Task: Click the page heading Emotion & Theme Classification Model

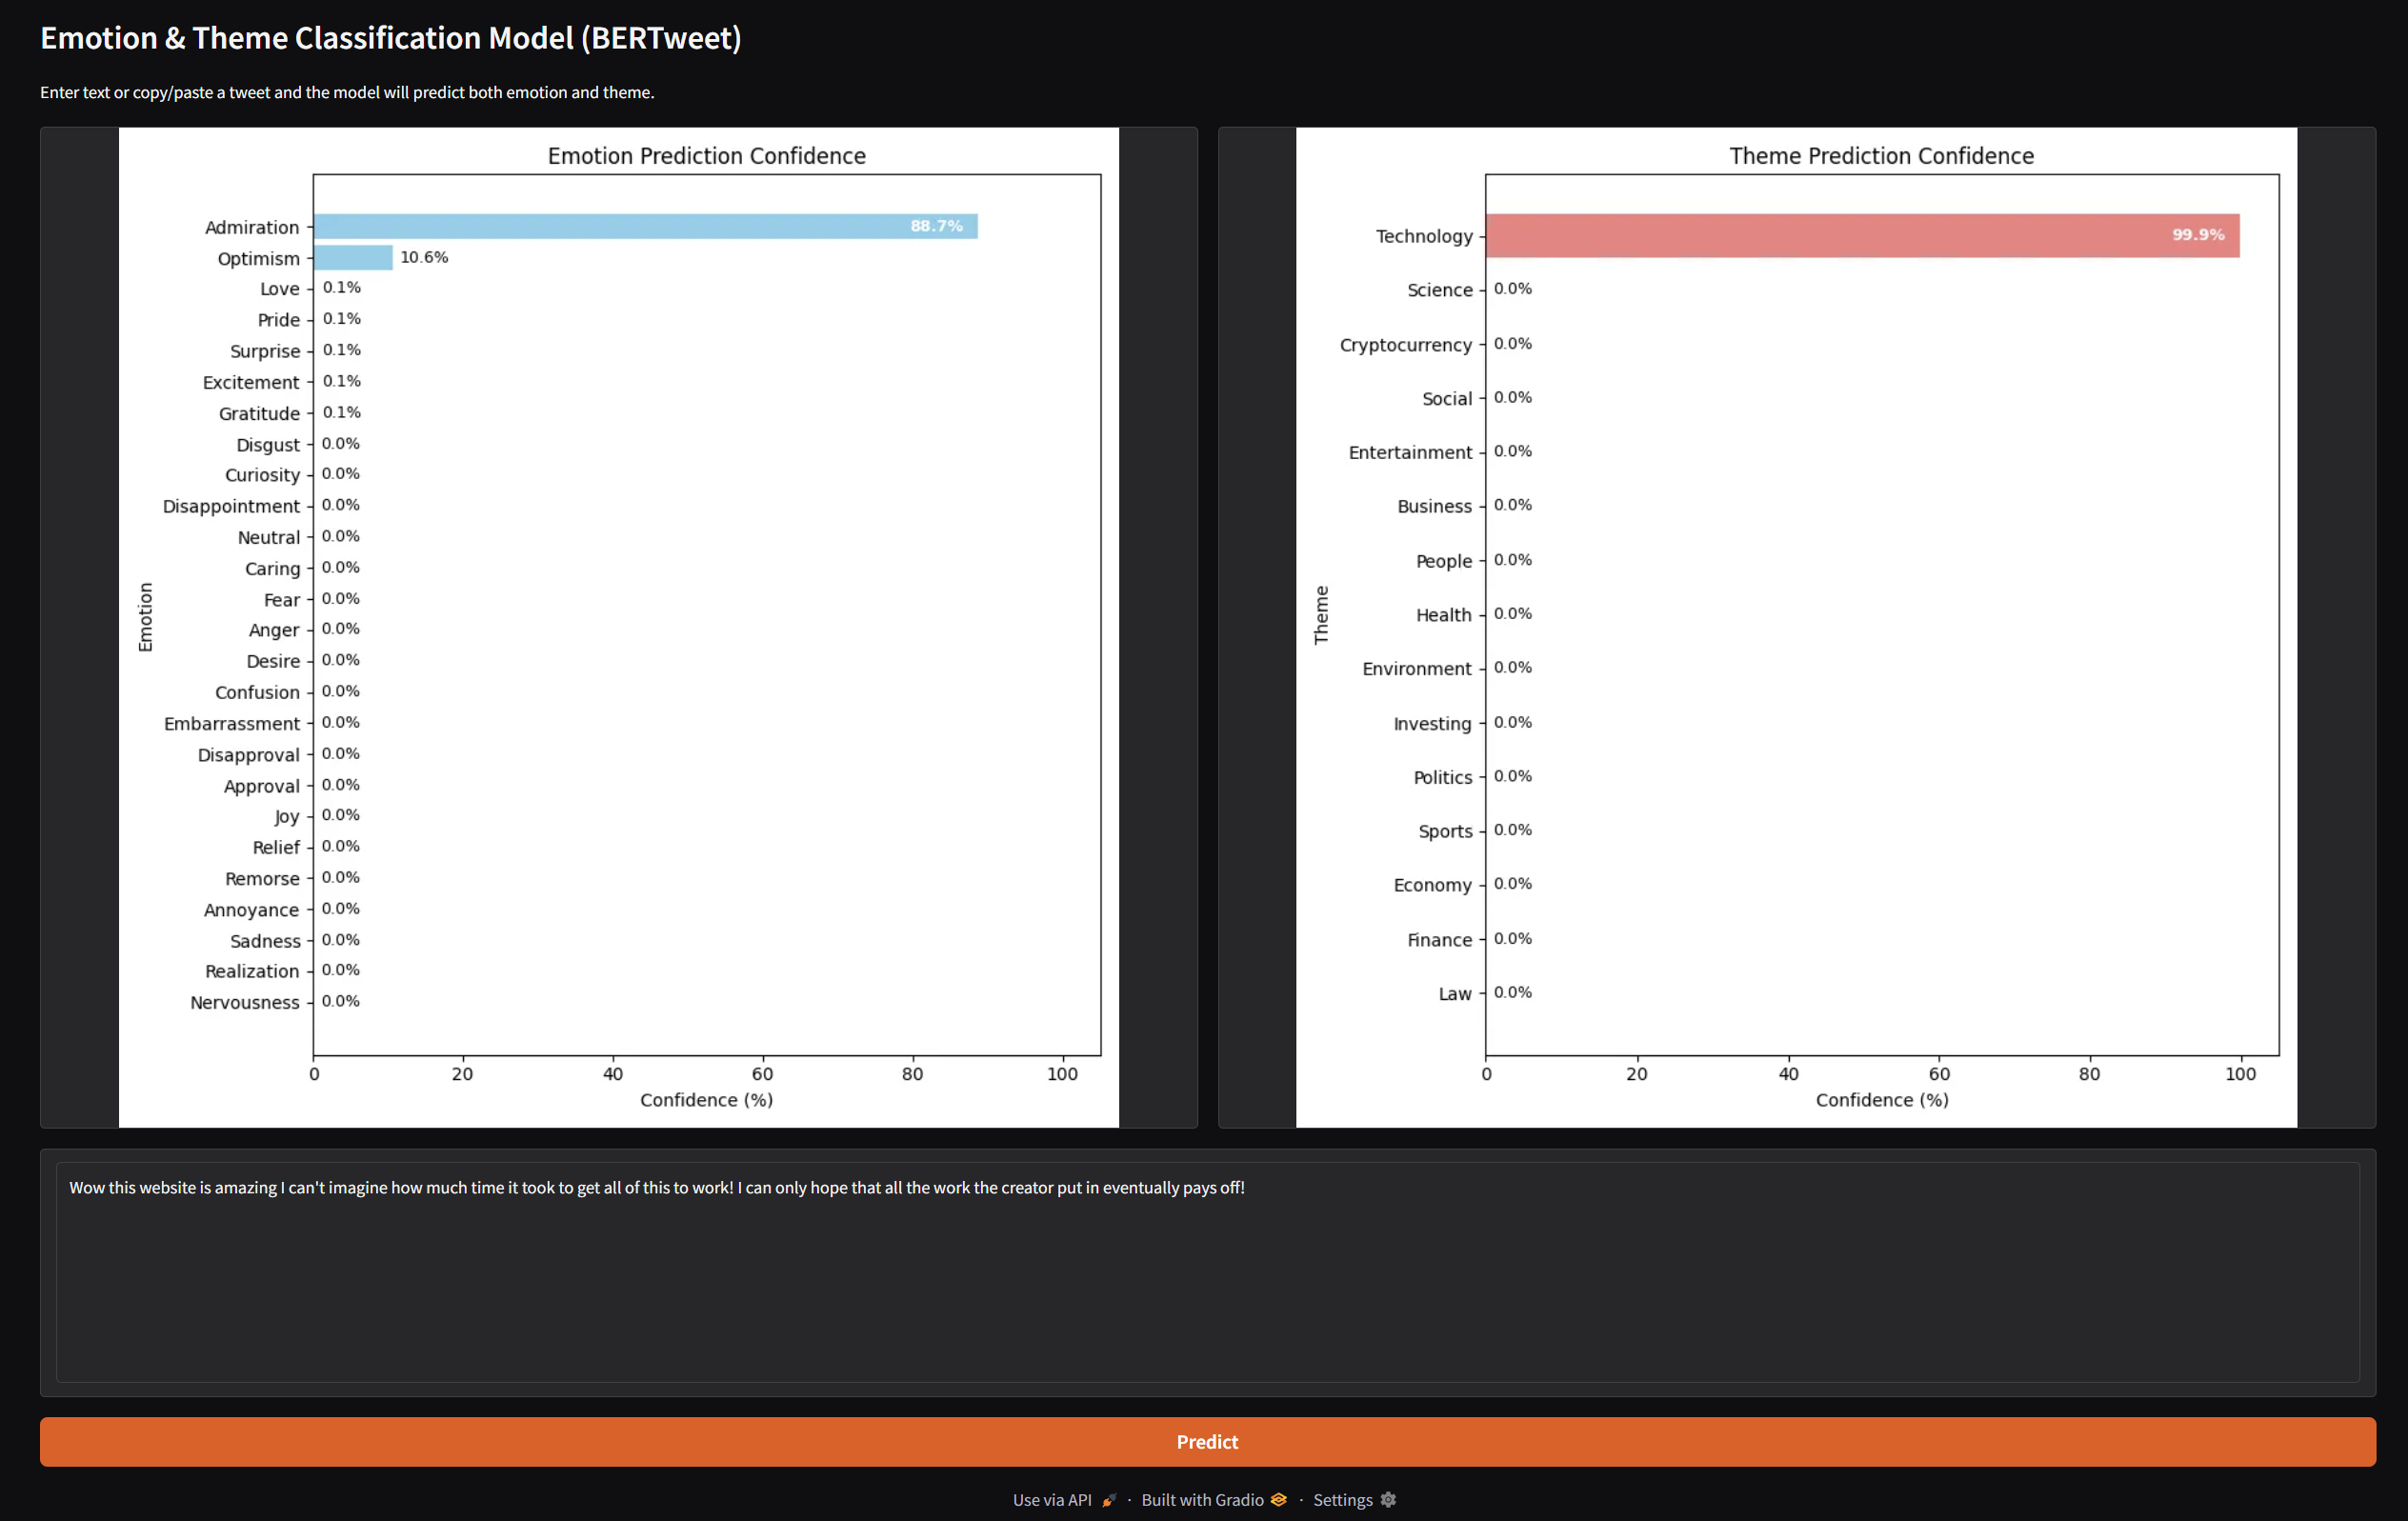Action: 391,38
